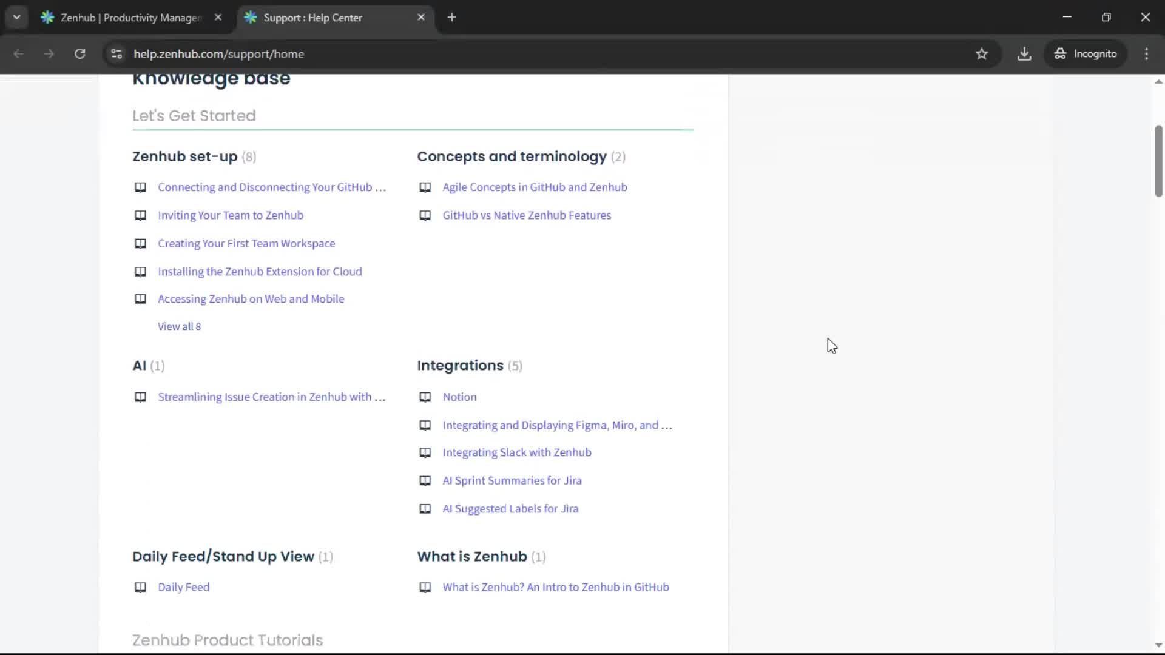Click the book icon next to Daily Feed
Image resolution: width=1165 pixels, height=655 pixels.
tap(140, 587)
